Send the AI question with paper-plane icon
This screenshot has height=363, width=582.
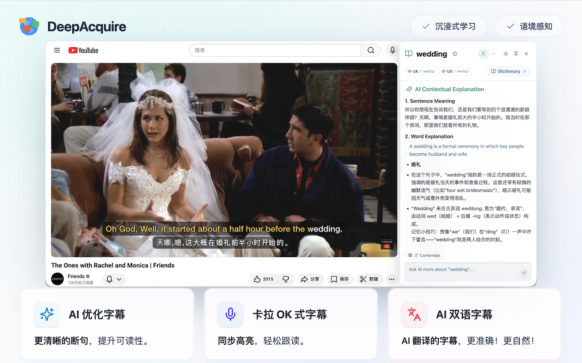coord(523,274)
